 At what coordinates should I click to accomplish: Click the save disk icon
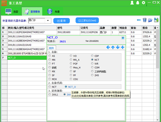click(156, 20)
